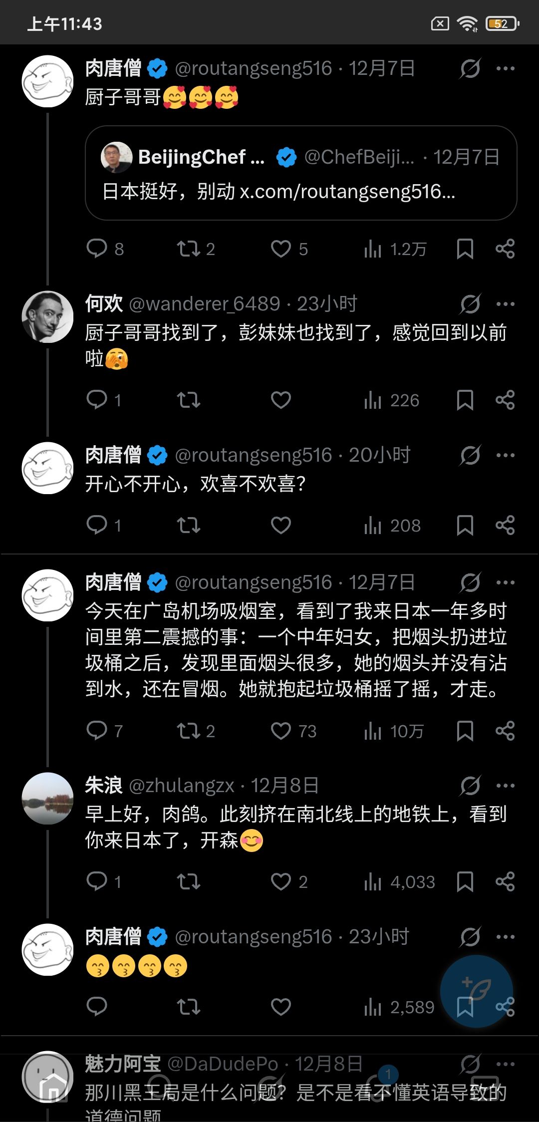Viewport: 539px width, 1122px height.
Task: Open more options menu for 朱浪's tweet
Action: coord(505,786)
